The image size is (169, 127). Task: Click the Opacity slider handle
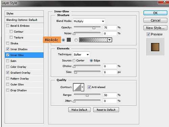[94, 28]
